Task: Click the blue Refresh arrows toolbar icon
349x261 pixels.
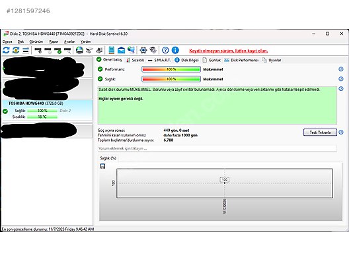Action: (6, 50)
